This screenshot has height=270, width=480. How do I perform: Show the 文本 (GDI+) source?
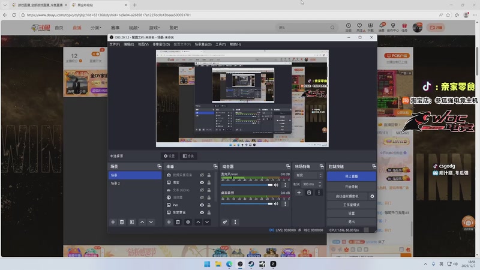202,190
